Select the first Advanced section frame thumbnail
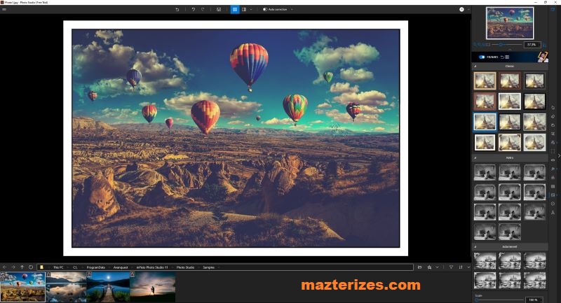This screenshot has width=561, height=303. click(x=485, y=261)
